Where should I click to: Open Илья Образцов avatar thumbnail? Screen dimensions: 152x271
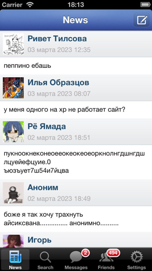pos(13,88)
